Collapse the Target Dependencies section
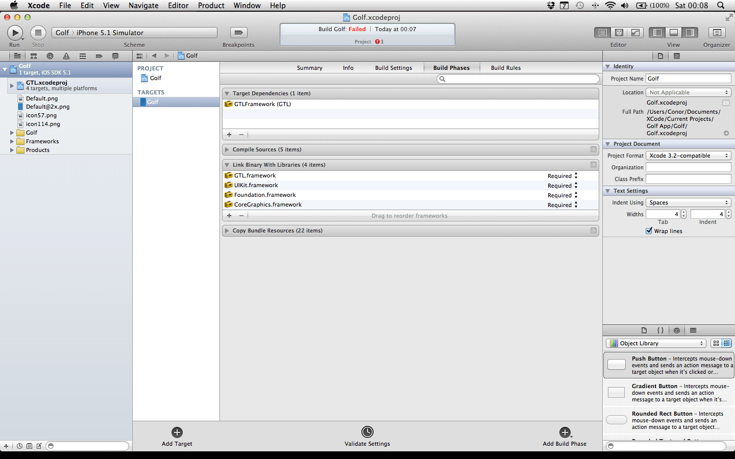Image resolution: width=735 pixels, height=459 pixels. 227,93
